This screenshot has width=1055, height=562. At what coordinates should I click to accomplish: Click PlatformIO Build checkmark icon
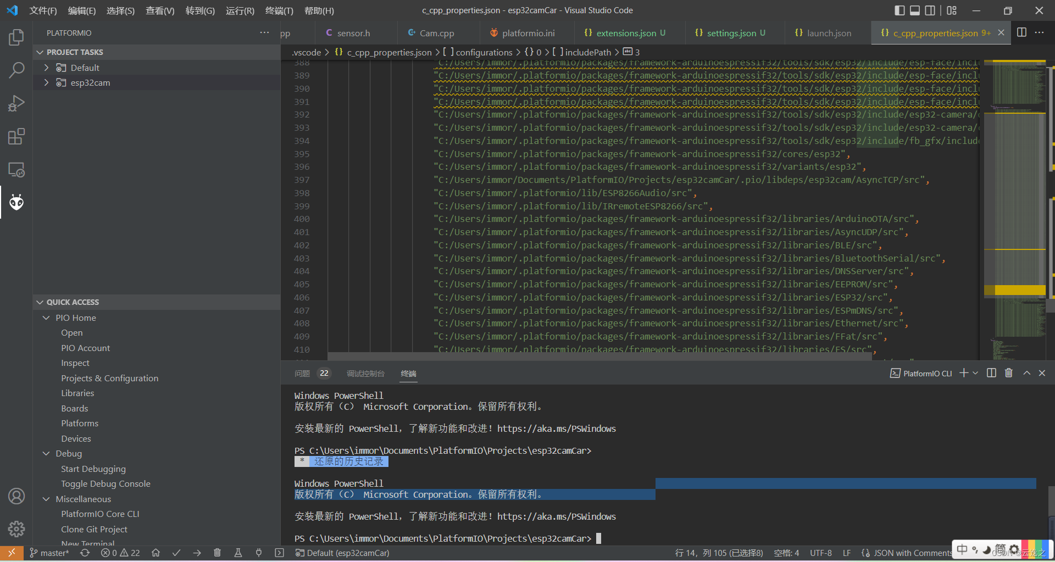pyautogui.click(x=176, y=553)
